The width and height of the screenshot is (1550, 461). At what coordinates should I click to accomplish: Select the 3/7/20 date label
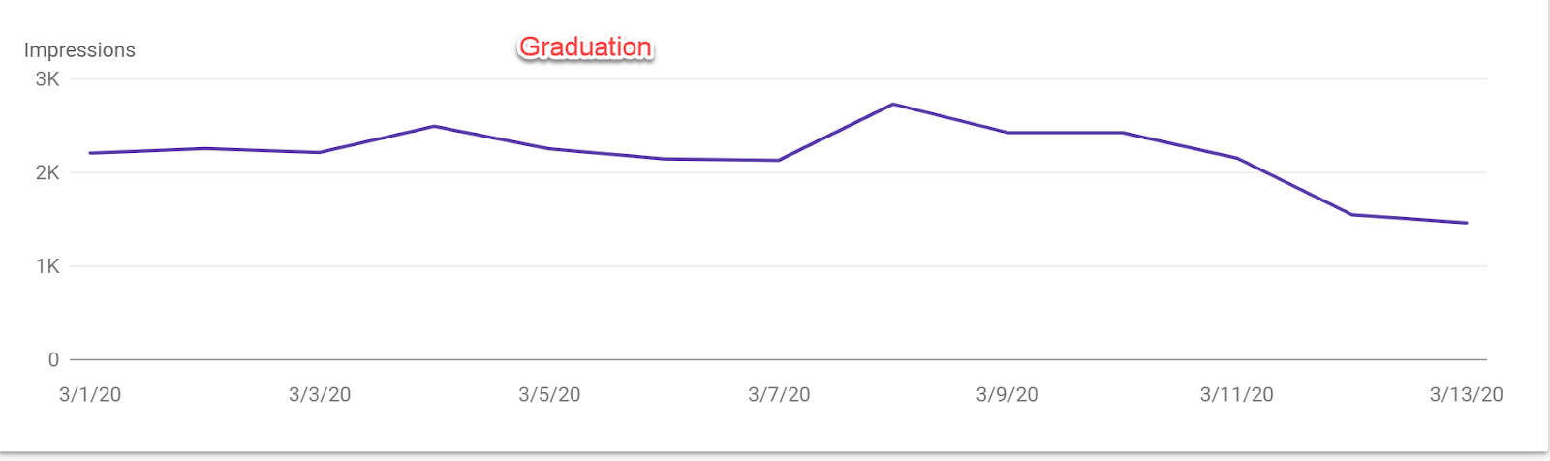[x=779, y=394]
